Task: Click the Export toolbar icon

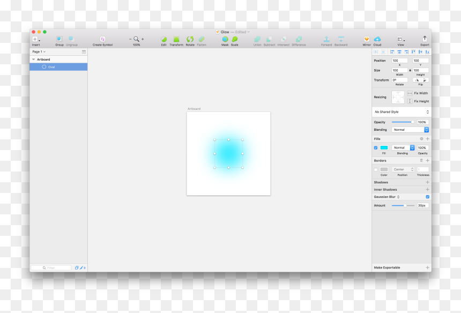Action: [425, 39]
